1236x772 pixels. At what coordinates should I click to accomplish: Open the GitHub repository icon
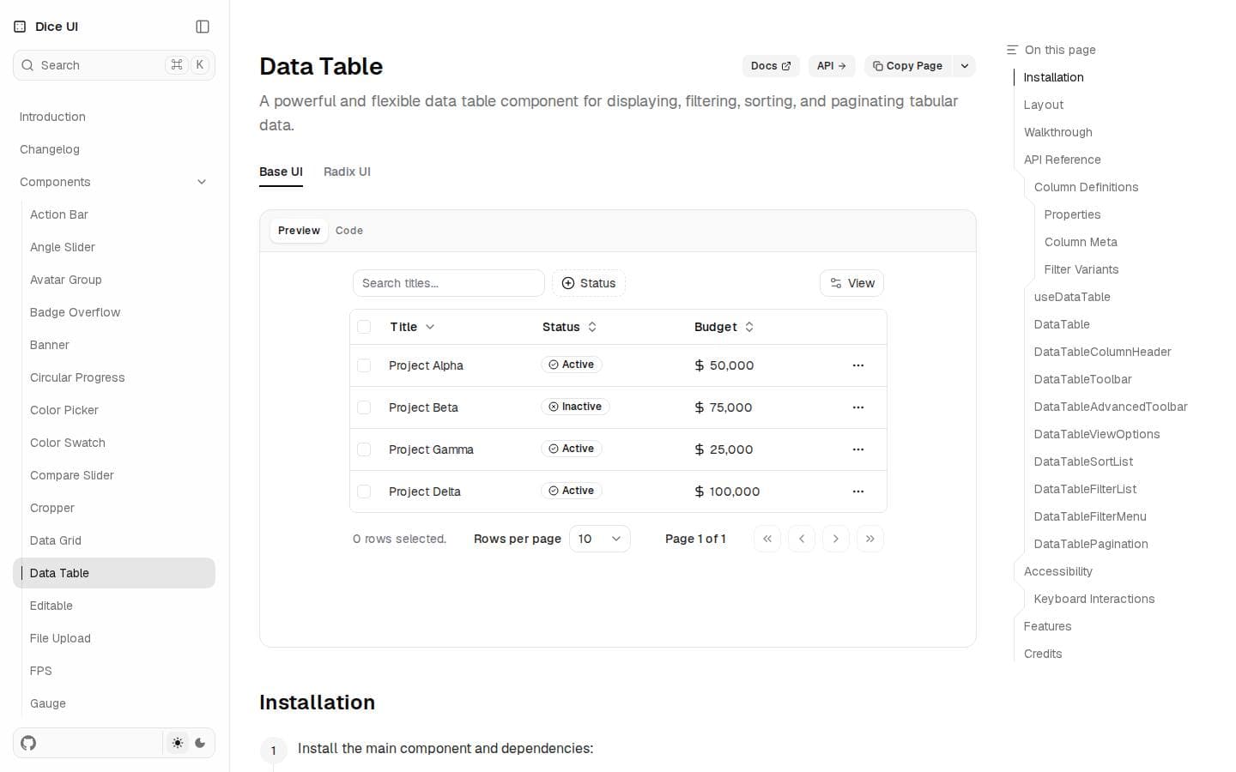28,743
